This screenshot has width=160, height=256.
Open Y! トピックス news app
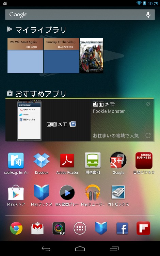click(x=118, y=192)
